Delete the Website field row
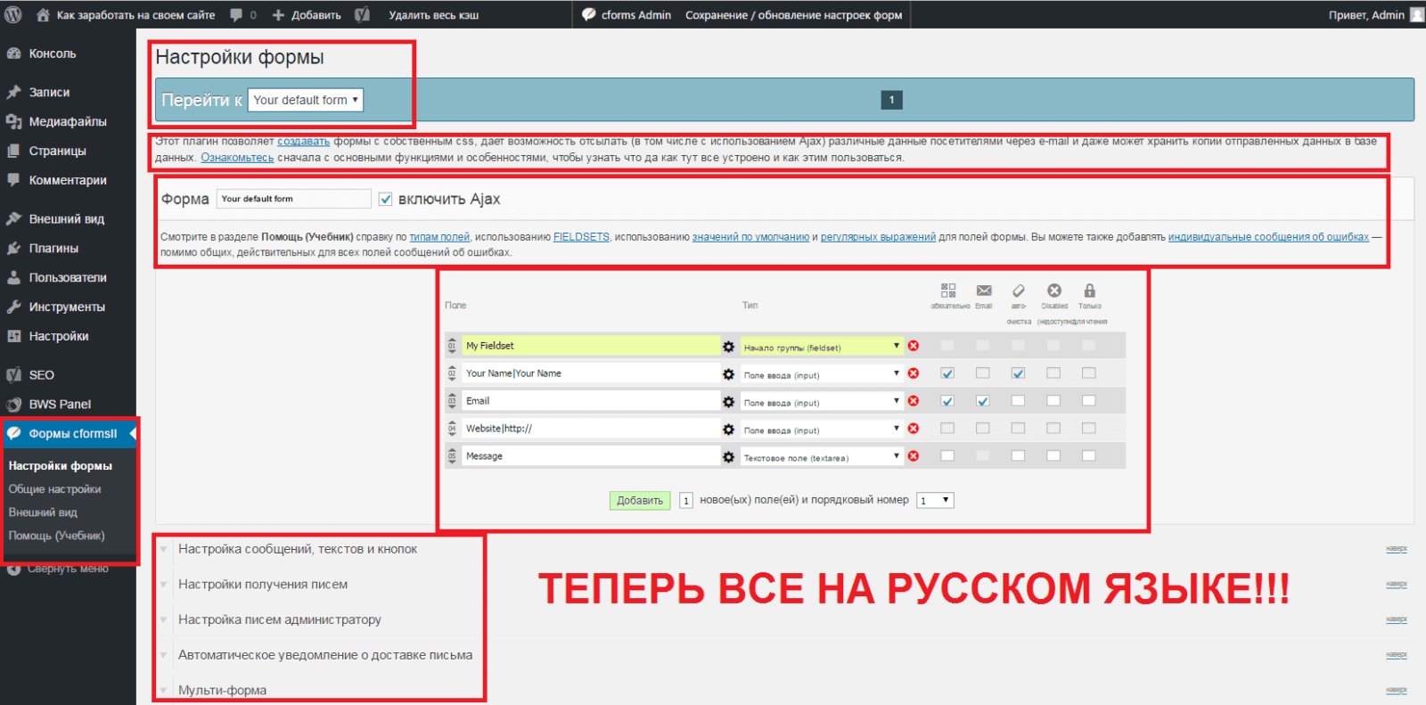The width and height of the screenshot is (1426, 705). coord(914,429)
